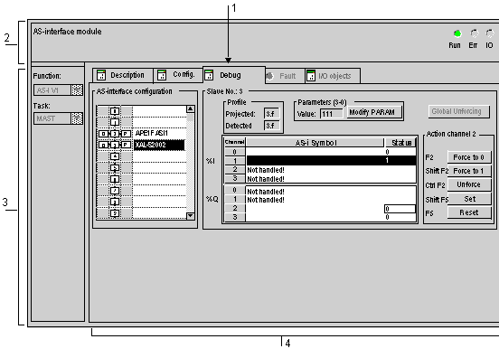Select the XAL-S2002 slave entry
Image resolution: width=499 pixels, height=358 pixels.
(159, 146)
